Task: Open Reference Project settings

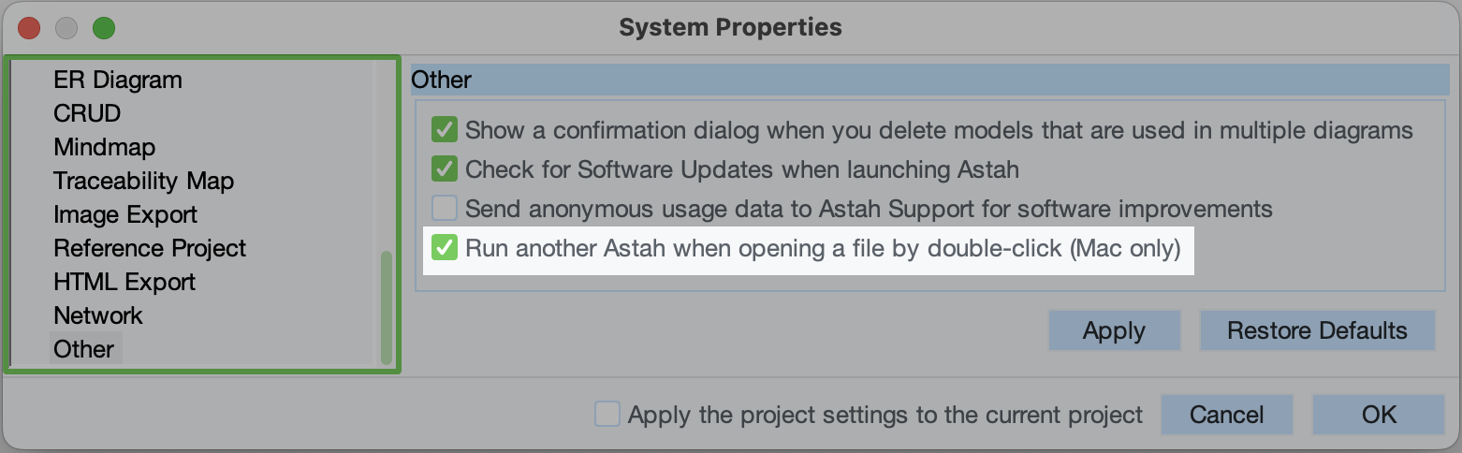Action: tap(150, 248)
